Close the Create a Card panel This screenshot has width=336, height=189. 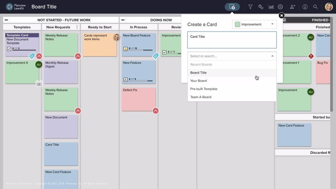click(x=281, y=15)
